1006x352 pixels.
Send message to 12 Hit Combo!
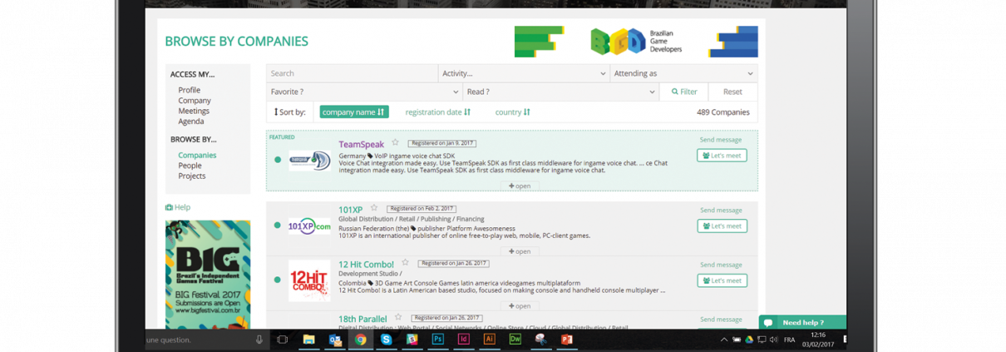tap(721, 265)
